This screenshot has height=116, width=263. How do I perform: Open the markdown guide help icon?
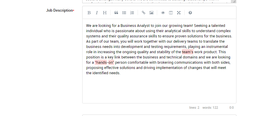pyautogui.click(x=190, y=13)
